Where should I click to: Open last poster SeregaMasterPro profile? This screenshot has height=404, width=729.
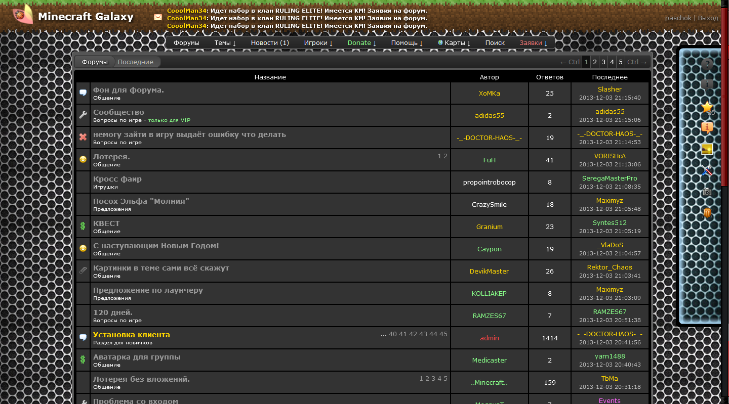(610, 178)
